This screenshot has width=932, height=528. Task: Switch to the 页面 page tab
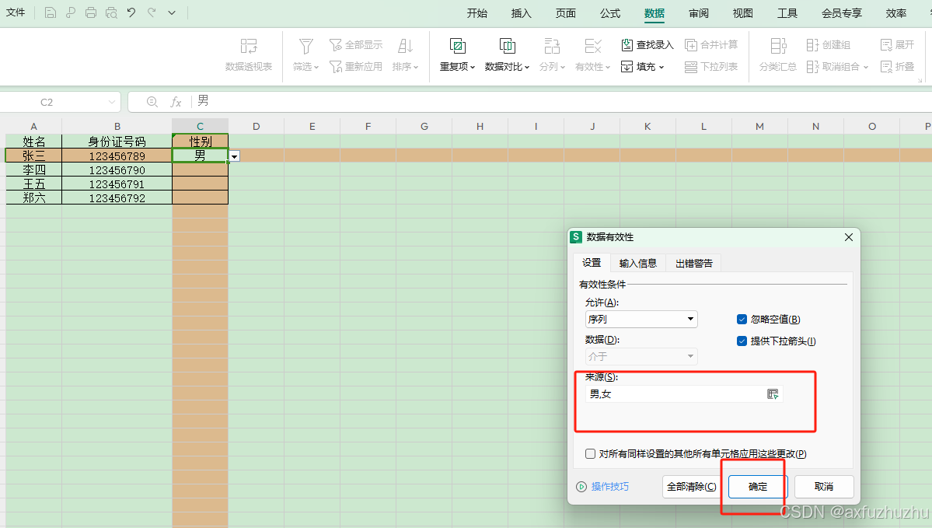pyautogui.click(x=565, y=13)
